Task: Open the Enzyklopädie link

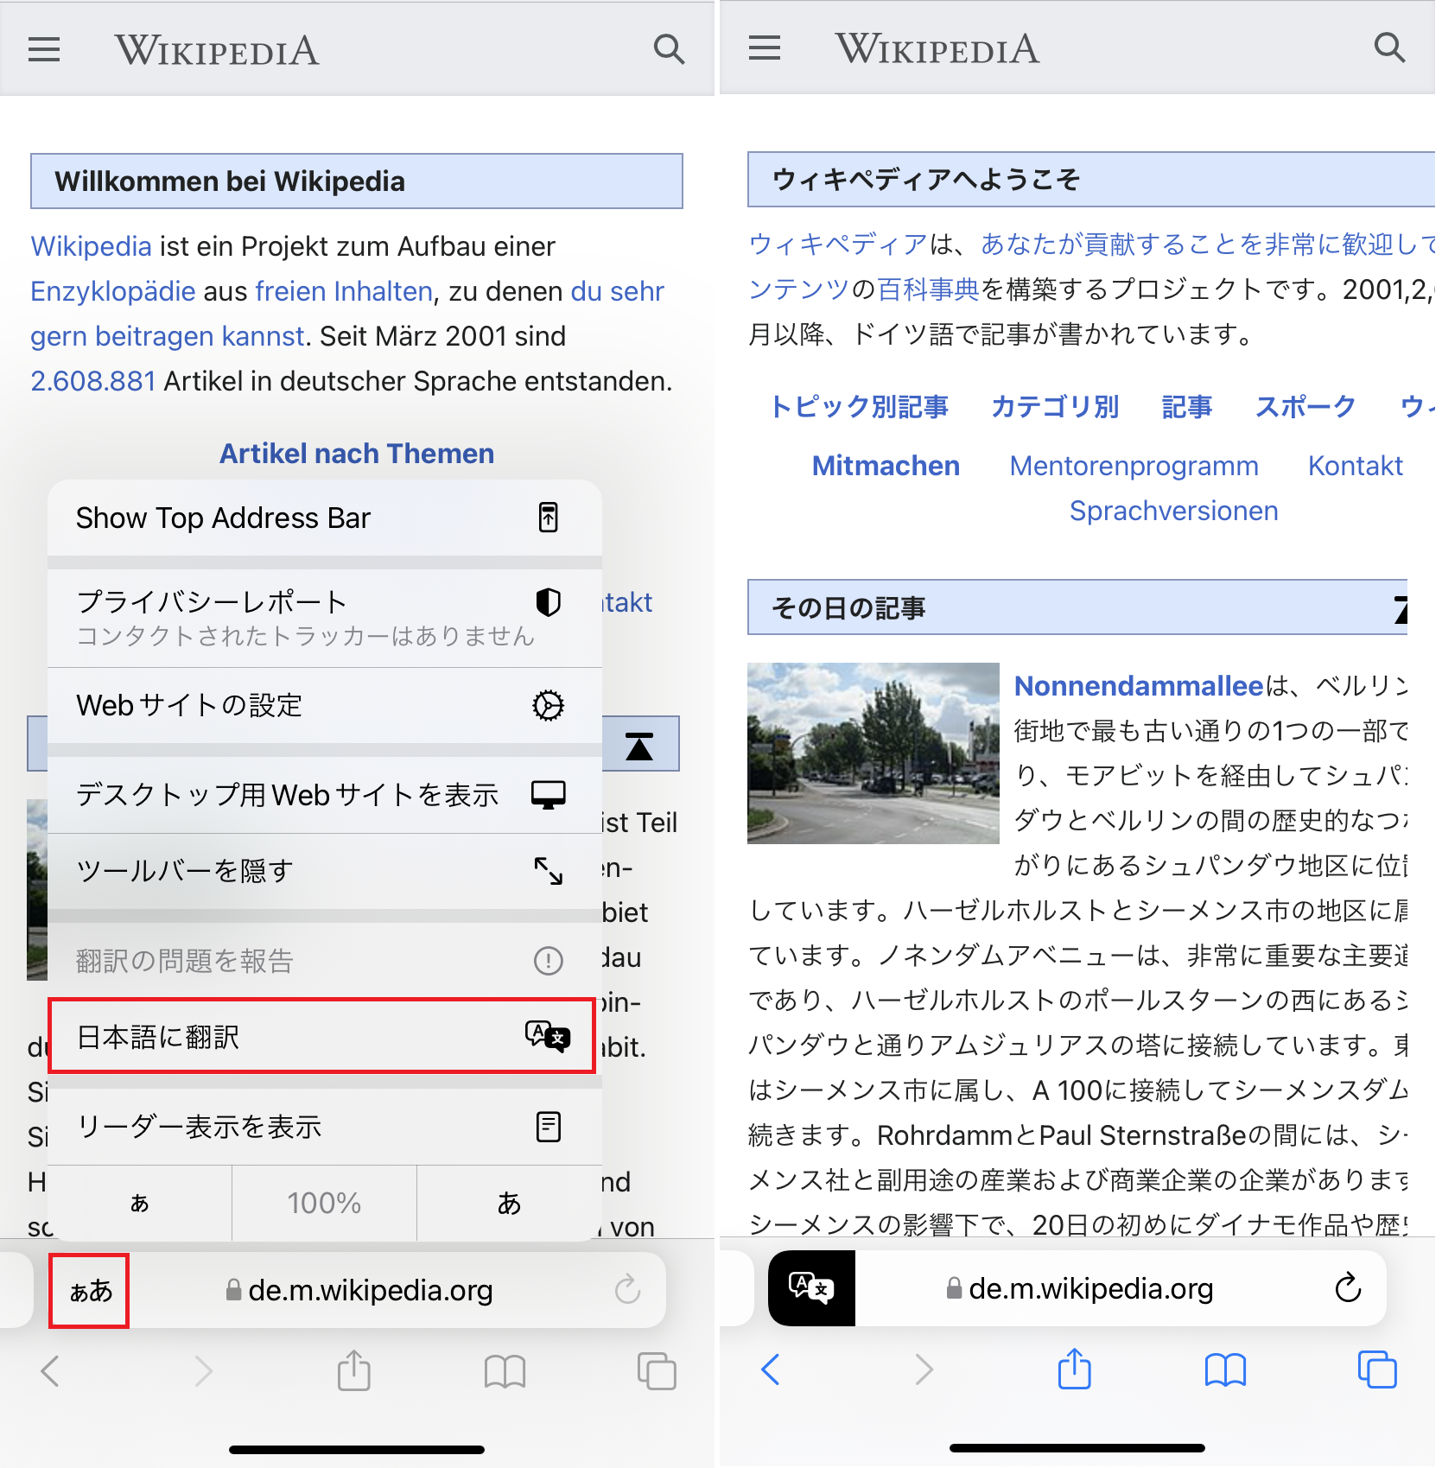Action: click(113, 291)
